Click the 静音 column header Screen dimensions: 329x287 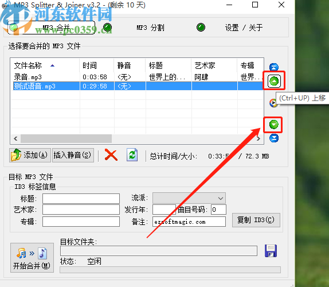130,65
